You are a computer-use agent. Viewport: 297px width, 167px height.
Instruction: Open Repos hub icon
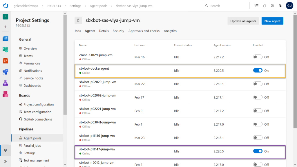tap(6, 61)
